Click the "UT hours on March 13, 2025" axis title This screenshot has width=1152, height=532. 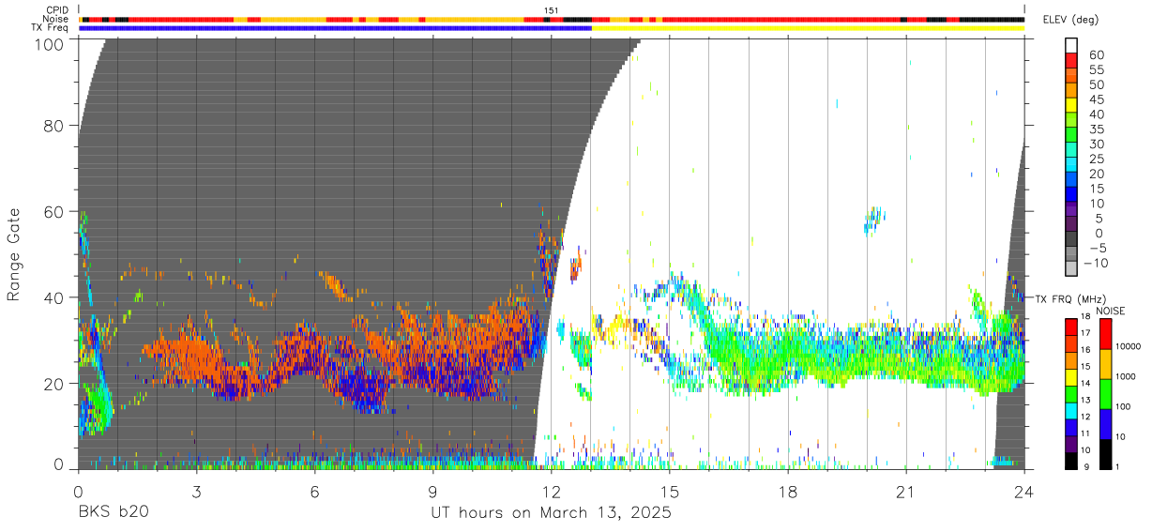(551, 513)
